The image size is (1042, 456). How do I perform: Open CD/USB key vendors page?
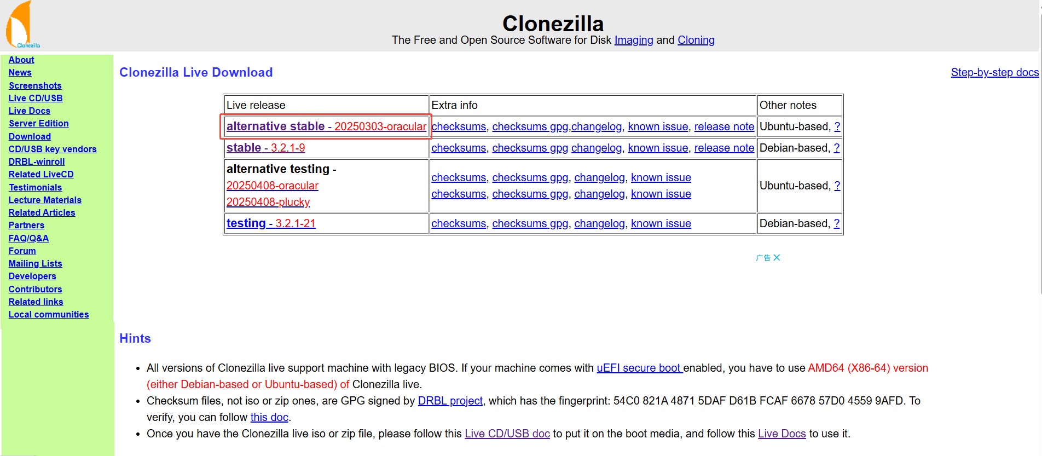pyautogui.click(x=53, y=149)
